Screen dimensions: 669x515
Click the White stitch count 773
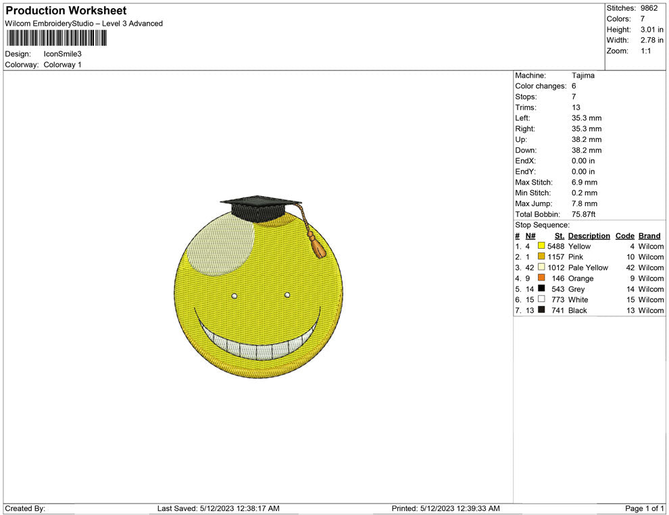tap(558, 299)
